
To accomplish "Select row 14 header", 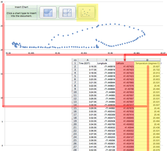I will (75, 105).
